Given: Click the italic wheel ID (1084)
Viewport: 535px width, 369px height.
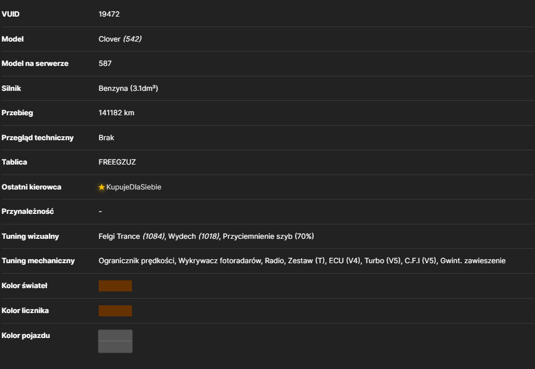Looking at the screenshot, I should pos(154,237).
